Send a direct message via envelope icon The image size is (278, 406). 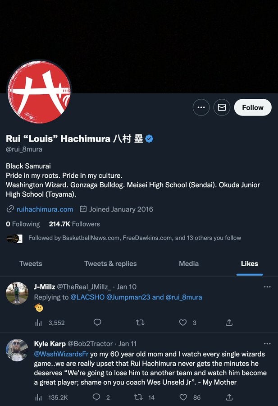coord(222,107)
